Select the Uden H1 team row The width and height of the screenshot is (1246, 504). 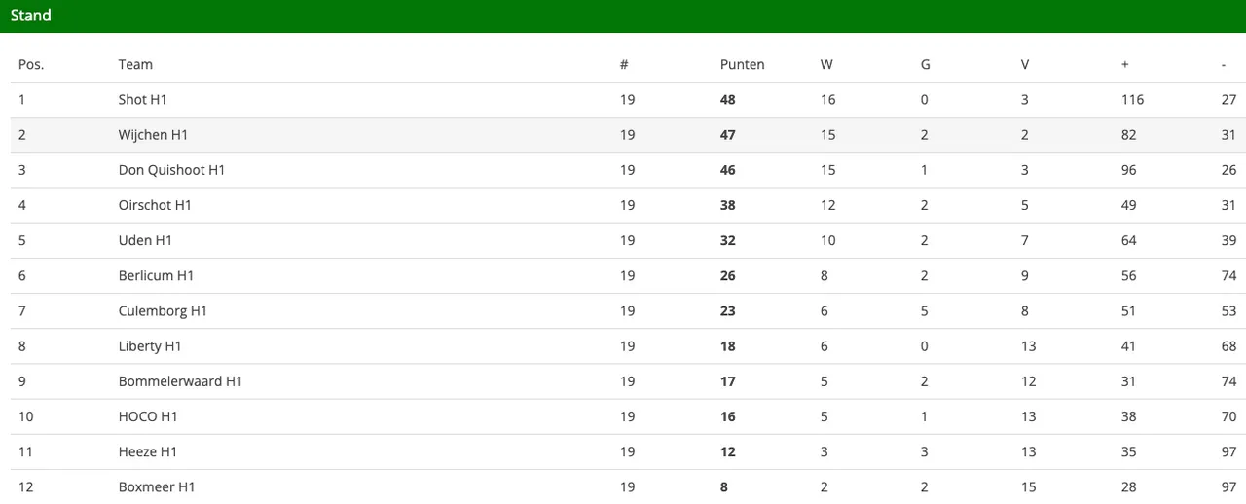pyautogui.click(x=145, y=240)
